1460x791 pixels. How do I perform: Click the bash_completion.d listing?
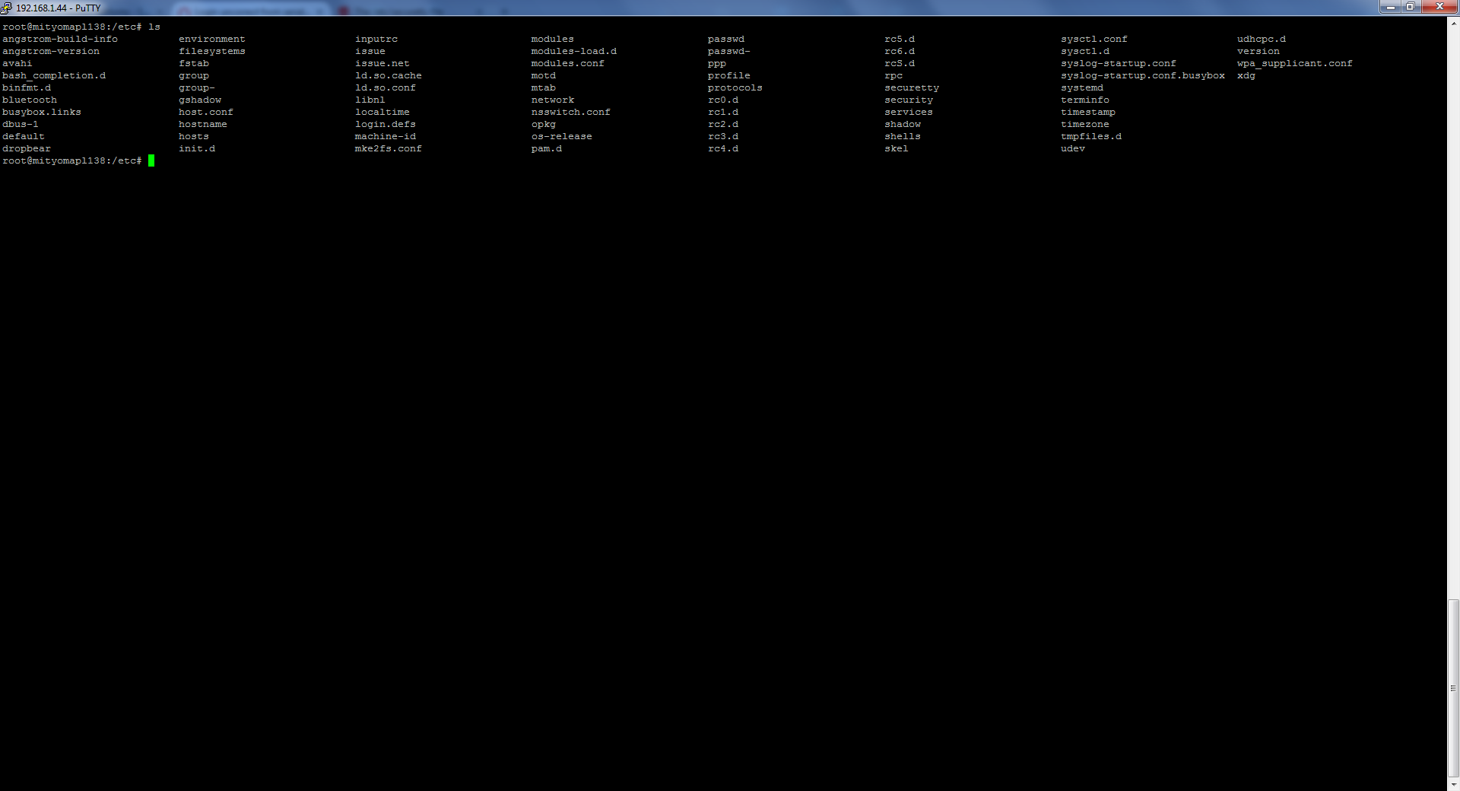click(x=54, y=75)
